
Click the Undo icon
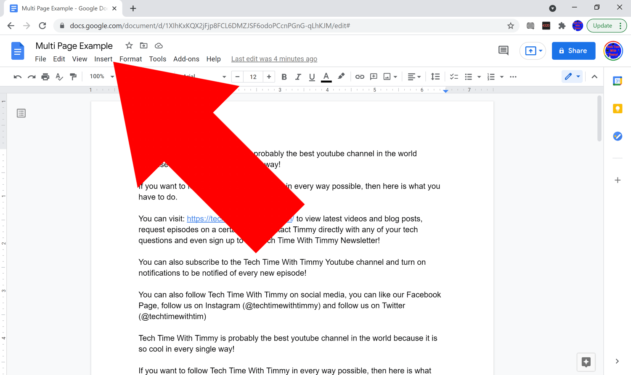point(18,77)
